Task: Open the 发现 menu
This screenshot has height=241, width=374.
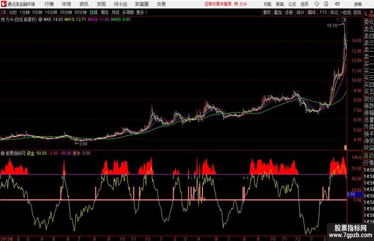Action: [x=101, y=4]
